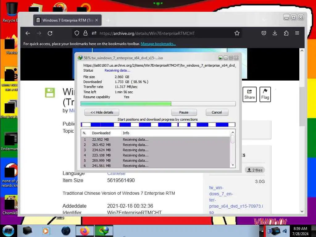Open the Recycle Bin desktop icon
Viewport: 316px width, 237px height.
click(10, 12)
